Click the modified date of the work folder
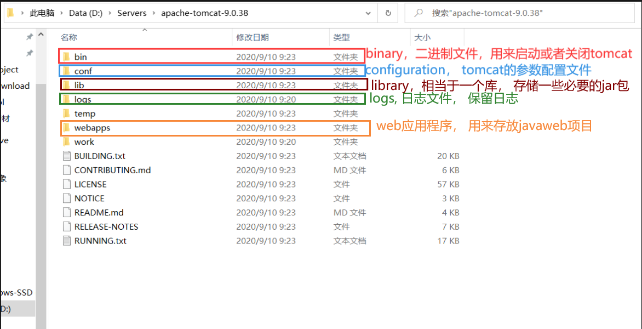Viewport: 642px width, 329px height. point(266,142)
